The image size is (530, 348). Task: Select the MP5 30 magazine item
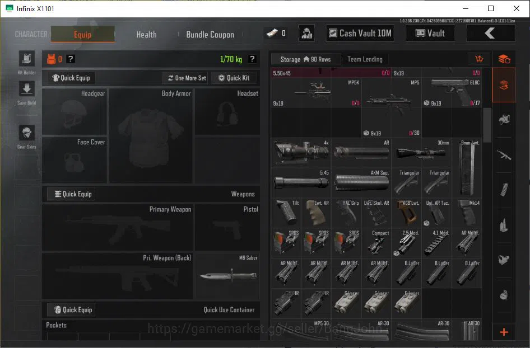coord(301,330)
